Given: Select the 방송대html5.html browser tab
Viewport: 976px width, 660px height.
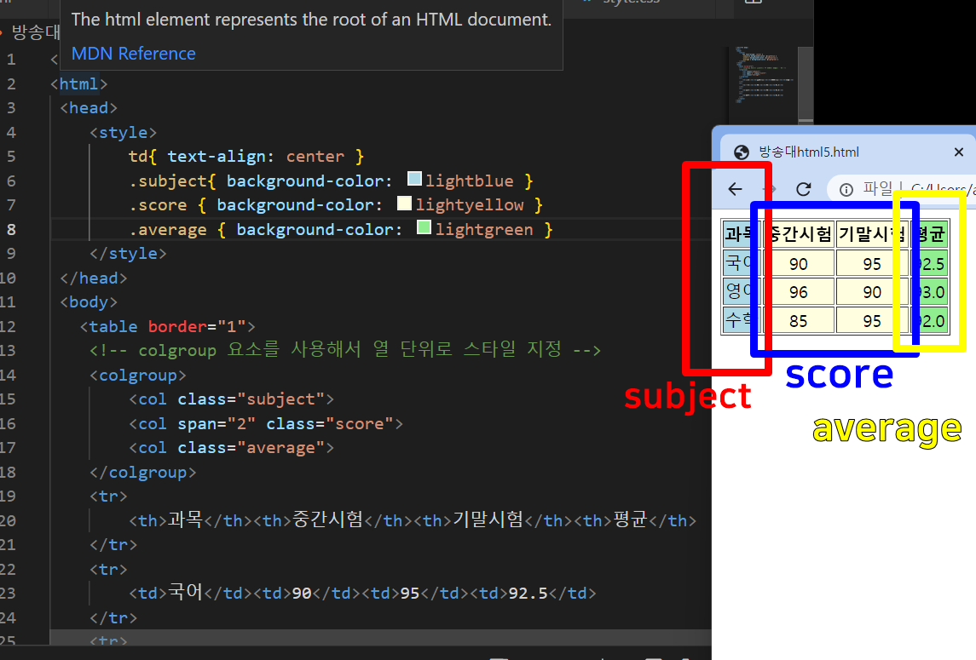Looking at the screenshot, I should (x=846, y=152).
